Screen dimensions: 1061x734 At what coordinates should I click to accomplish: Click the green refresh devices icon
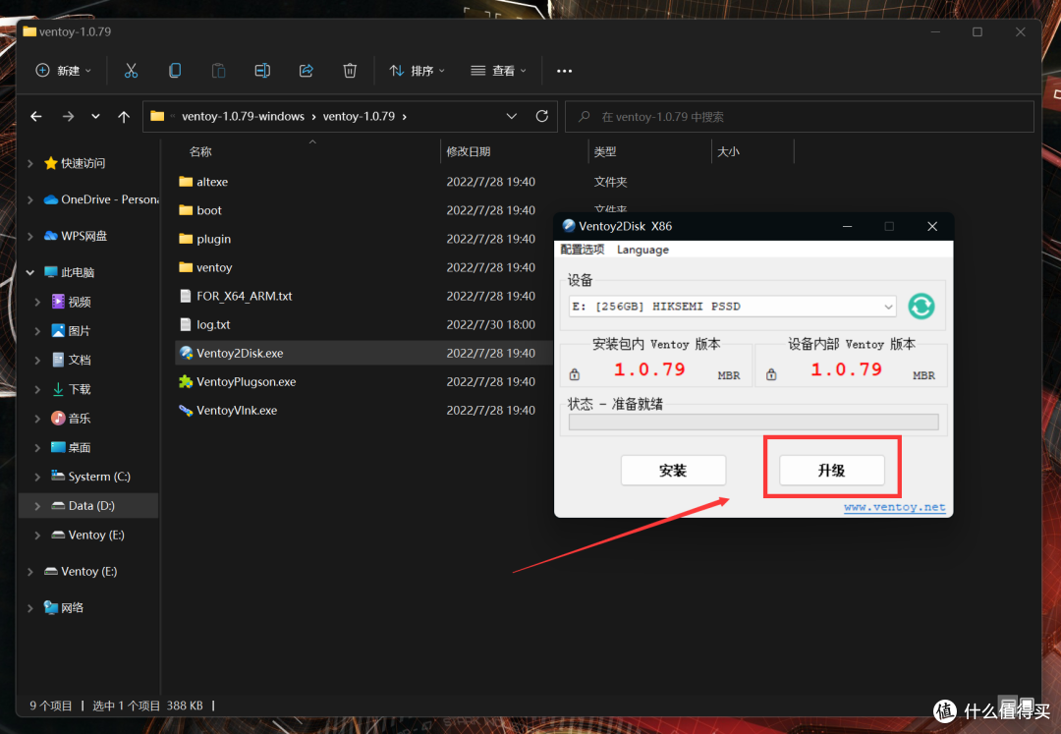[x=921, y=307]
